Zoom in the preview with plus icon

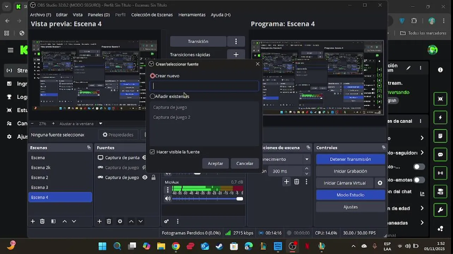(x=53, y=123)
